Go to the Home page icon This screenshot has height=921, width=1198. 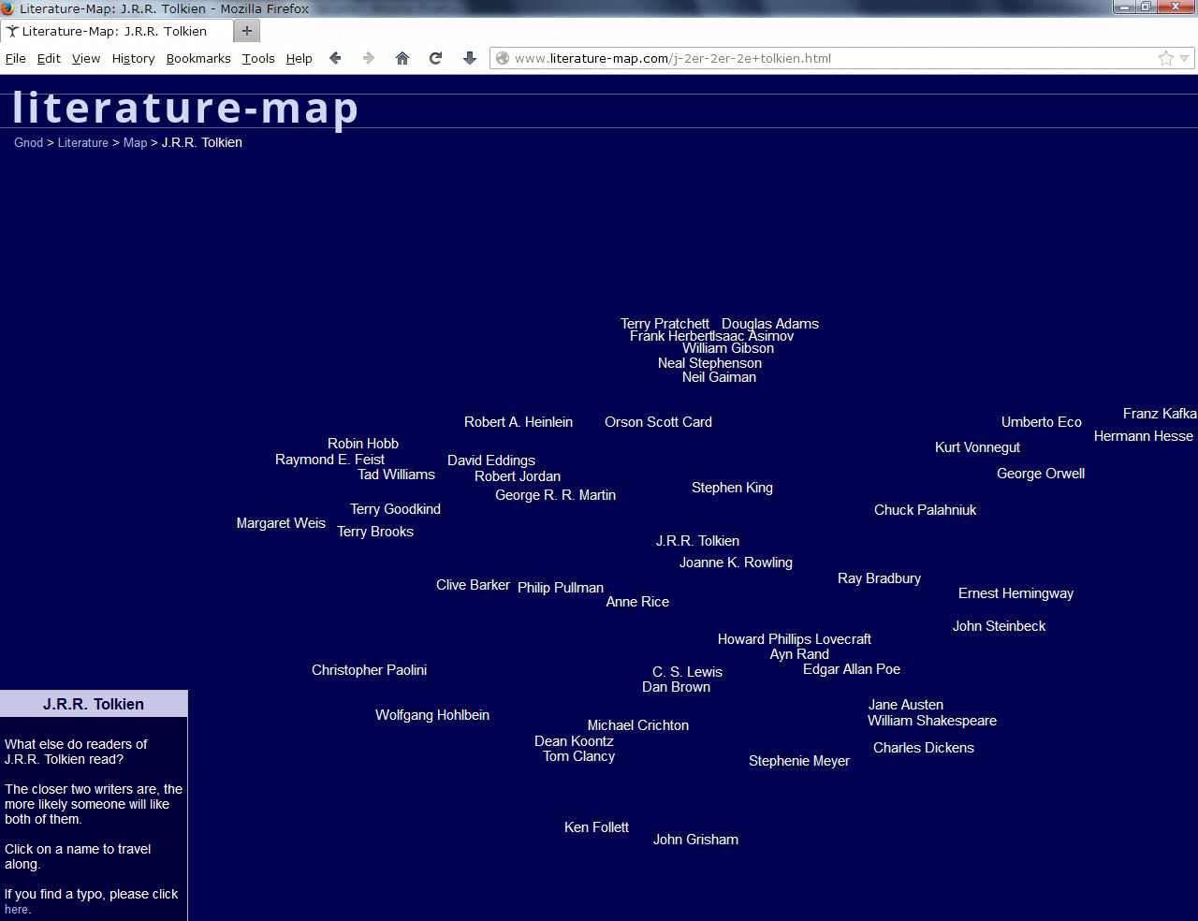click(x=402, y=58)
